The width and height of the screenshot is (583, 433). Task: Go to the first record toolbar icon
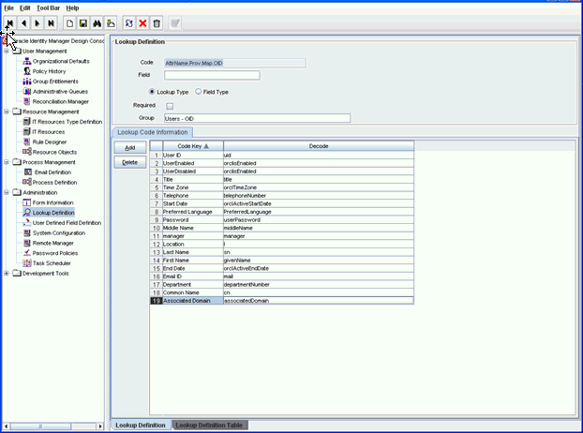(x=10, y=23)
